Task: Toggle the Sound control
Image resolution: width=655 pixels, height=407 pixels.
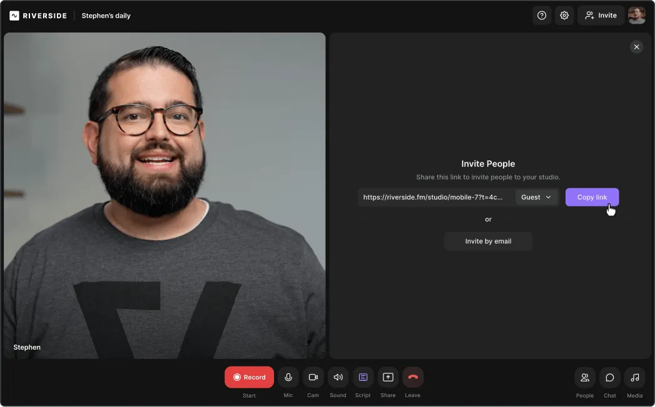Action: tap(338, 377)
